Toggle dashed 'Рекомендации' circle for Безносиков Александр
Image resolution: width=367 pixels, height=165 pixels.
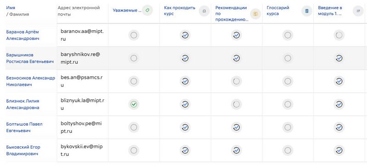(236, 81)
